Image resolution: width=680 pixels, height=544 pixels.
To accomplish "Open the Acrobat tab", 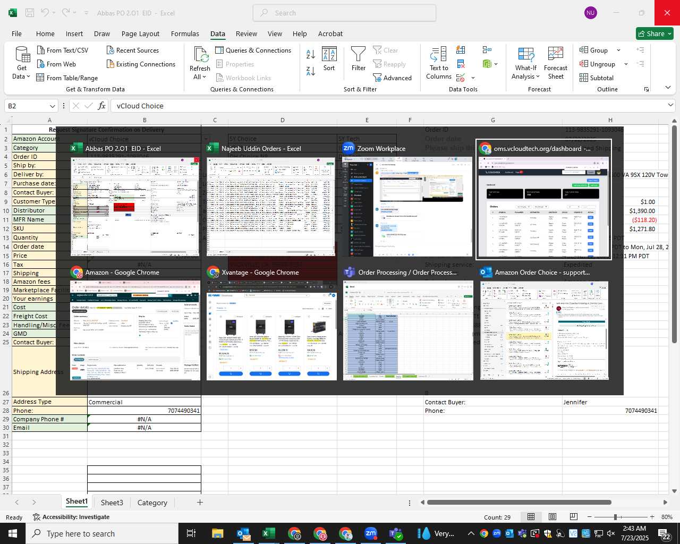I will click(330, 33).
